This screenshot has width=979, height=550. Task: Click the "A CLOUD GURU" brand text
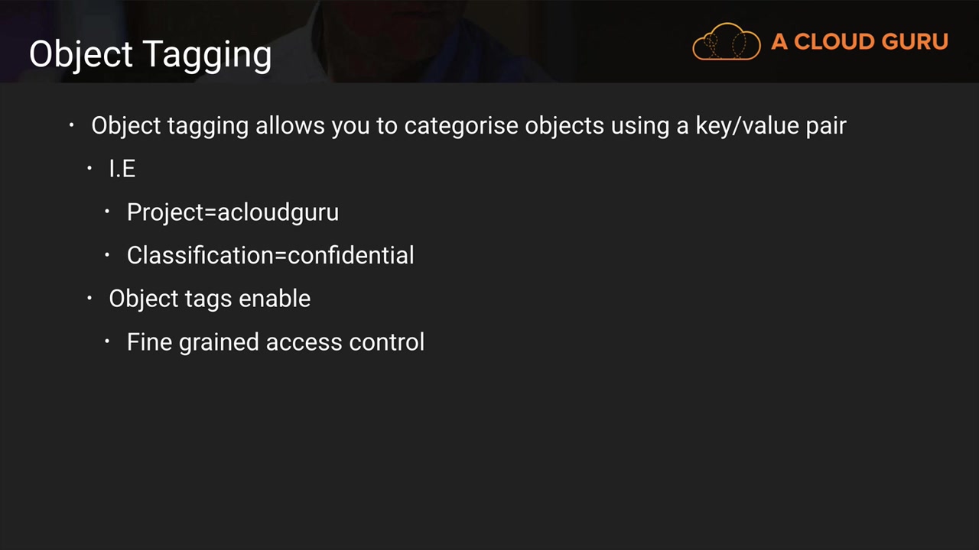pos(859,42)
